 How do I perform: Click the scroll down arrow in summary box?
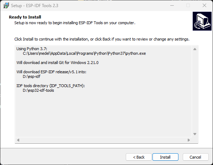tap(195, 134)
